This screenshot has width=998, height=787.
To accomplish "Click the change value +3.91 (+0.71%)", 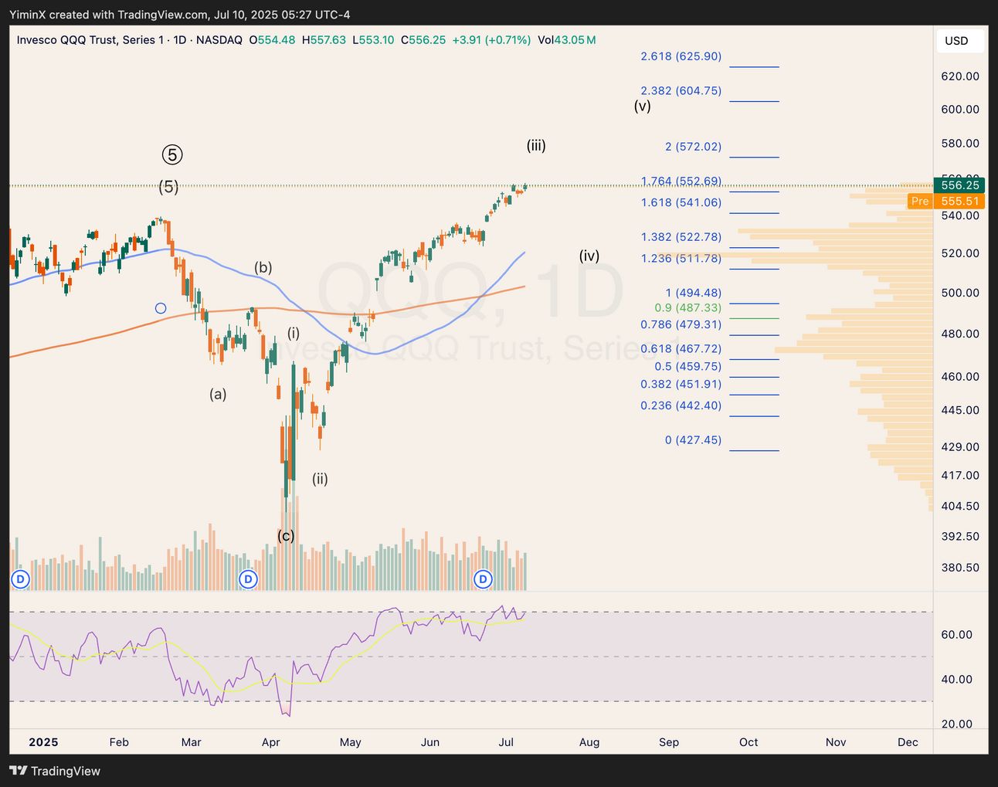I will [491, 40].
